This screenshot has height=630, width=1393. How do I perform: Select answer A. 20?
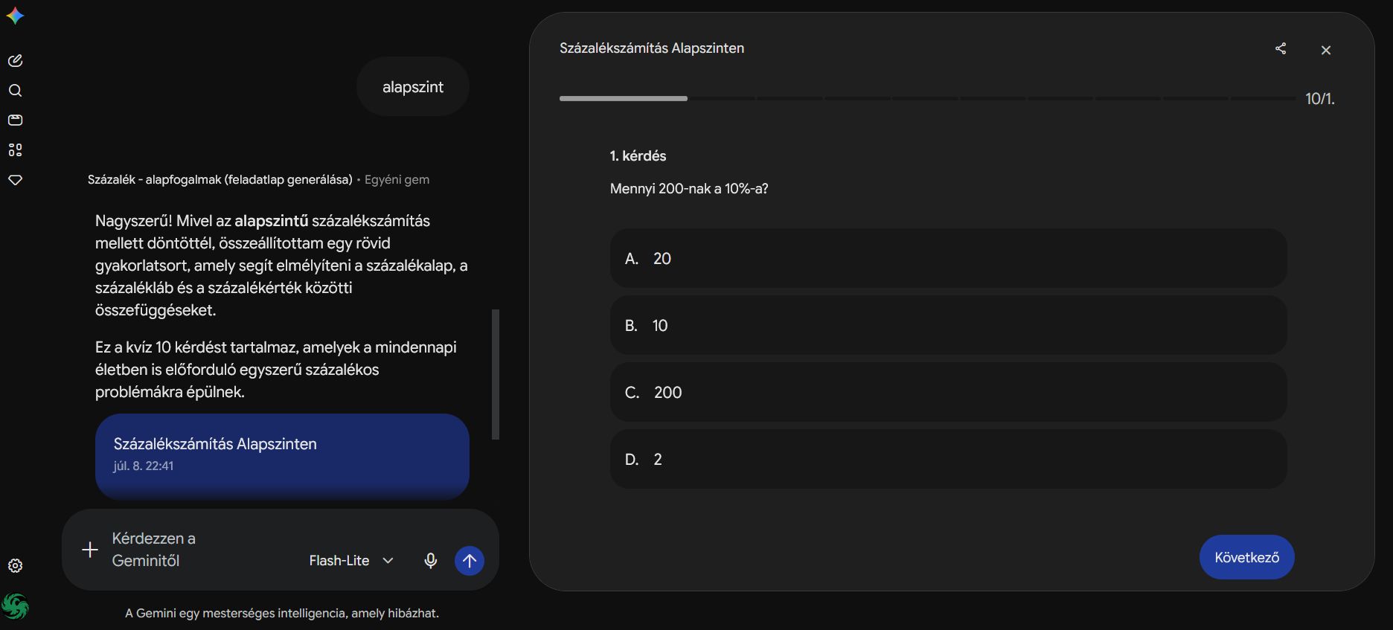click(948, 258)
